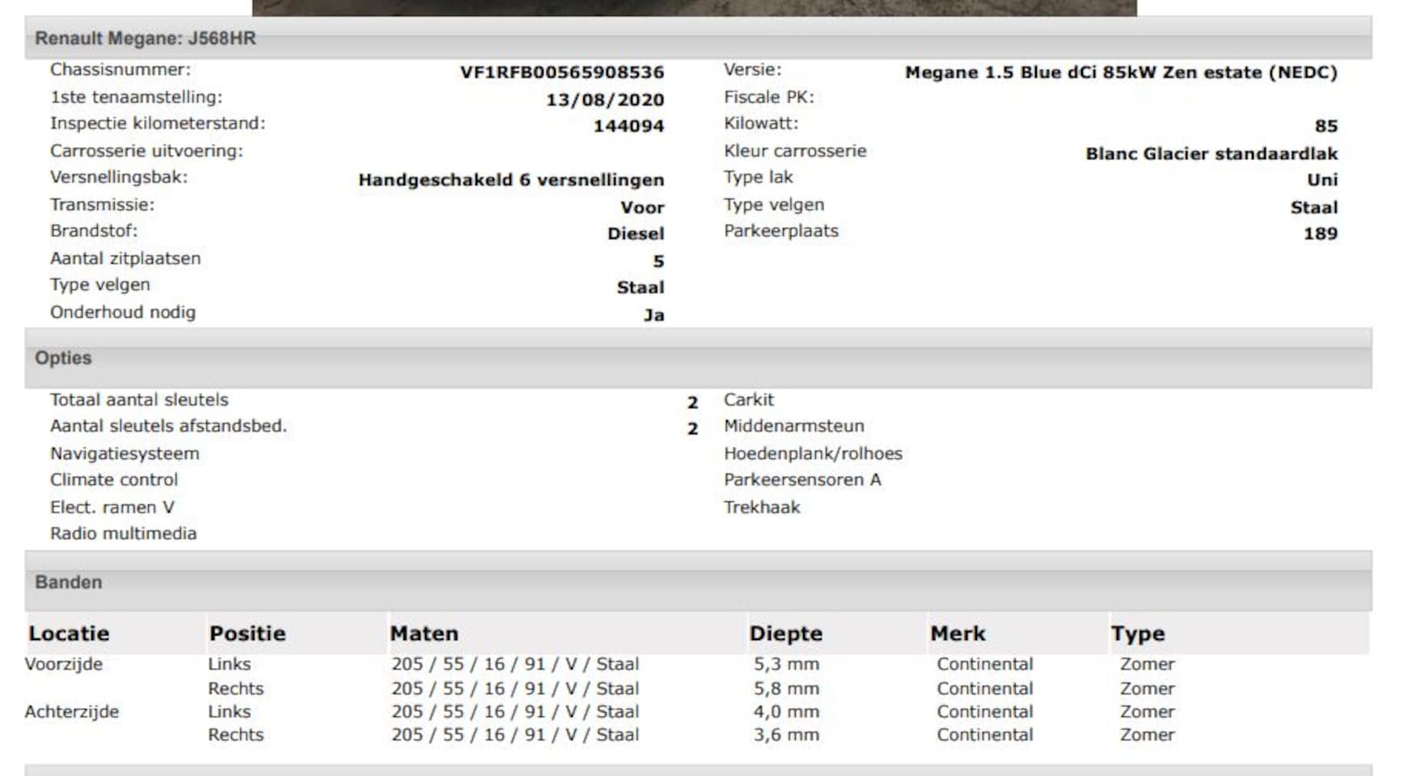The width and height of the screenshot is (1408, 776).
Task: Click the Diepte column header
Action: tap(786, 633)
